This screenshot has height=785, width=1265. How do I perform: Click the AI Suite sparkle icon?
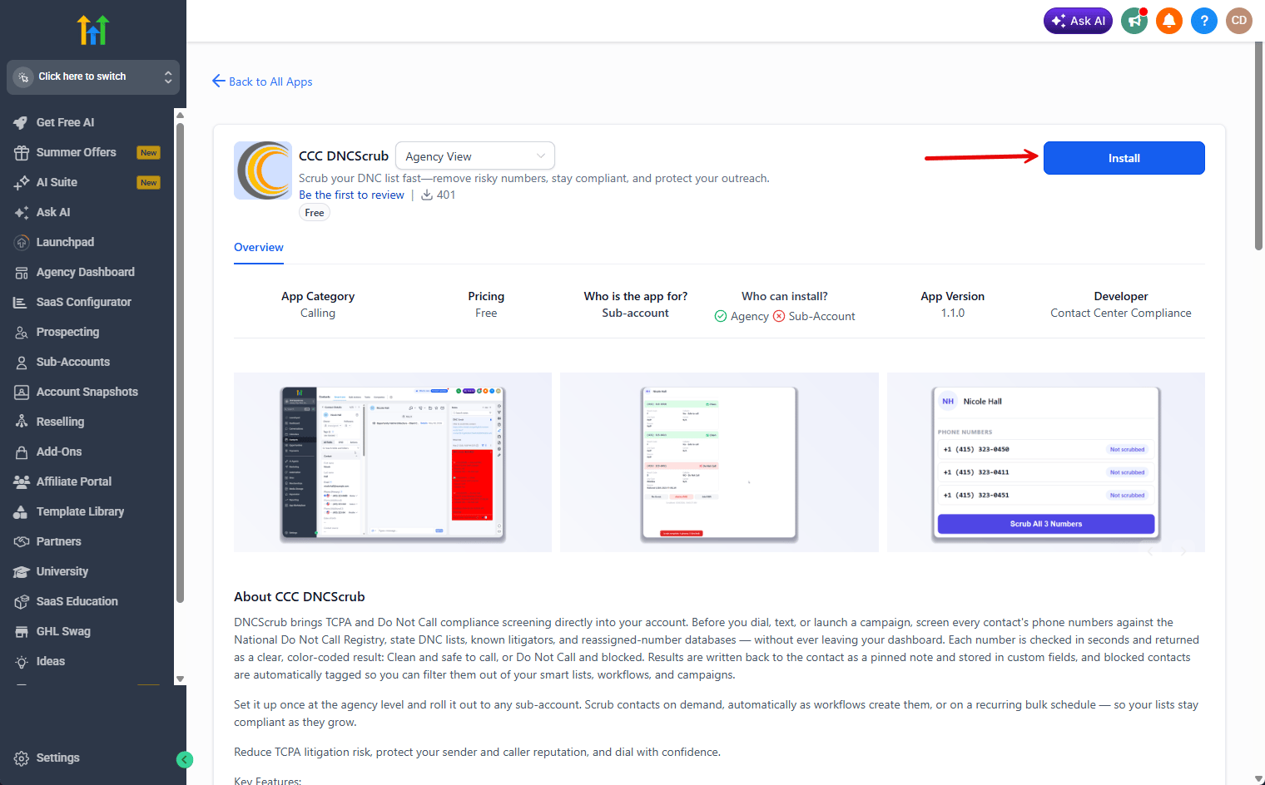point(22,183)
